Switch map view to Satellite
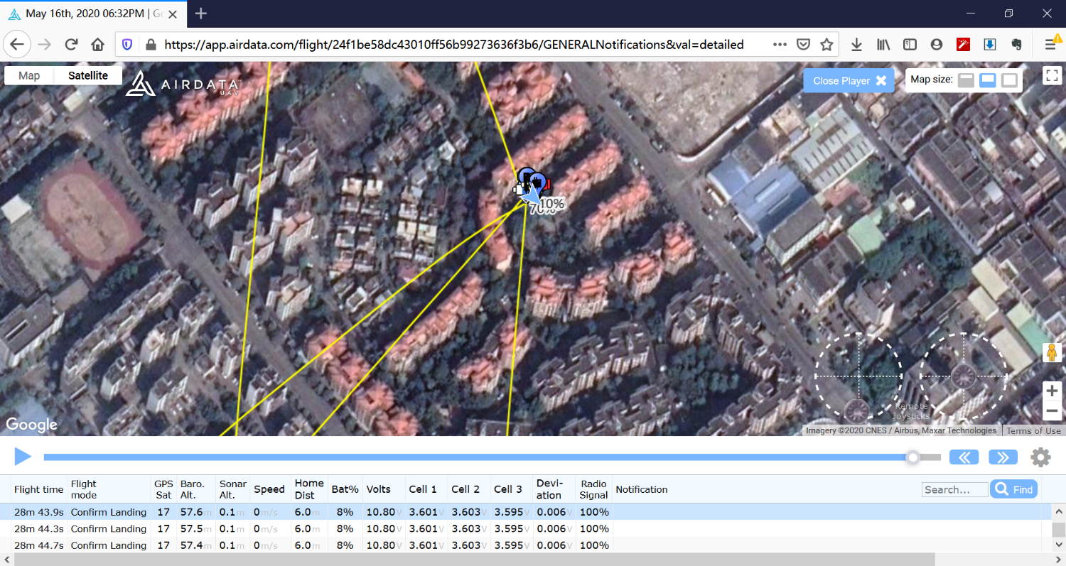This screenshot has width=1066, height=566. (x=88, y=75)
